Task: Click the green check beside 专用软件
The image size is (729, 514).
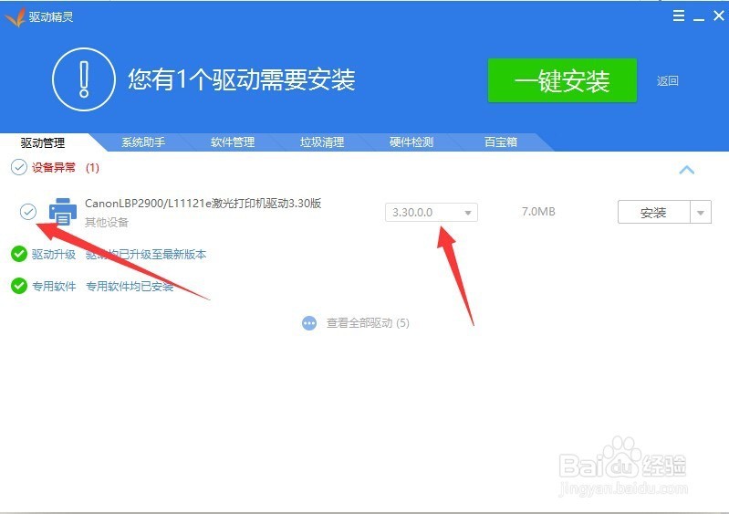Action: click(19, 286)
